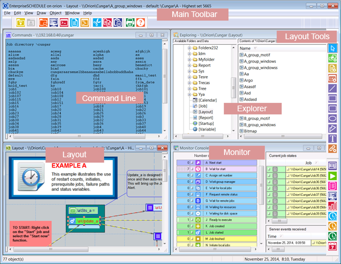
Task: Open B_group_motif in Explorer contents
Action: [257, 119]
